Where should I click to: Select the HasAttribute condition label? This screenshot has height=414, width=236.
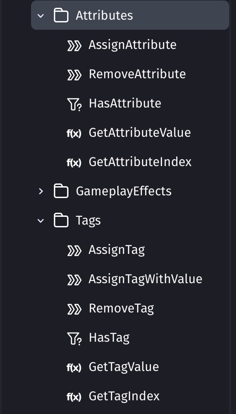click(x=125, y=103)
